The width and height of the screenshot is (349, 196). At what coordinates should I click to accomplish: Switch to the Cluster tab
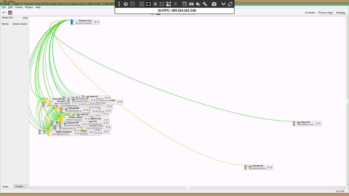(21, 186)
